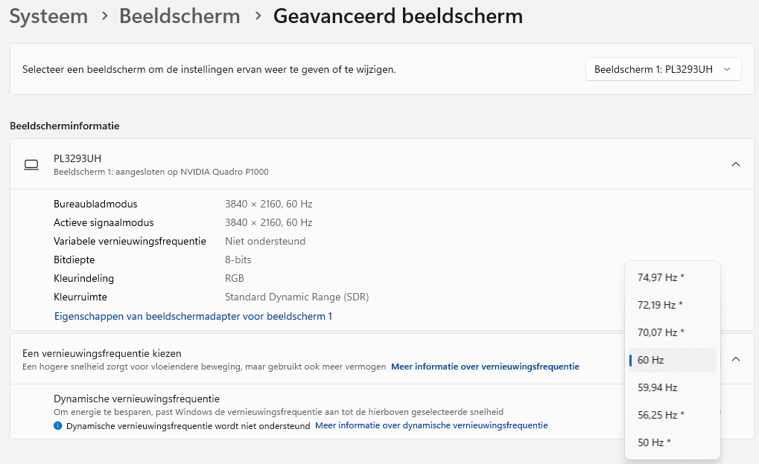Collapse the 'Een vernieuwingsfrequentie kiezen' section
759x464 pixels.
[x=735, y=358]
